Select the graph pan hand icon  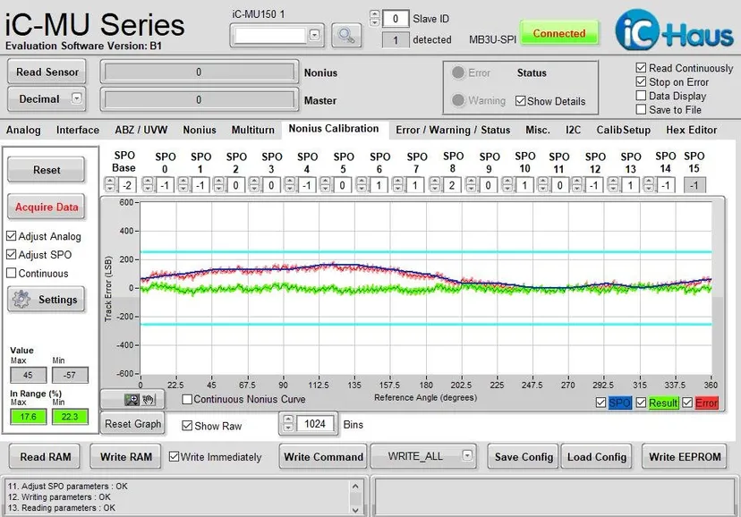pyautogui.click(x=149, y=400)
